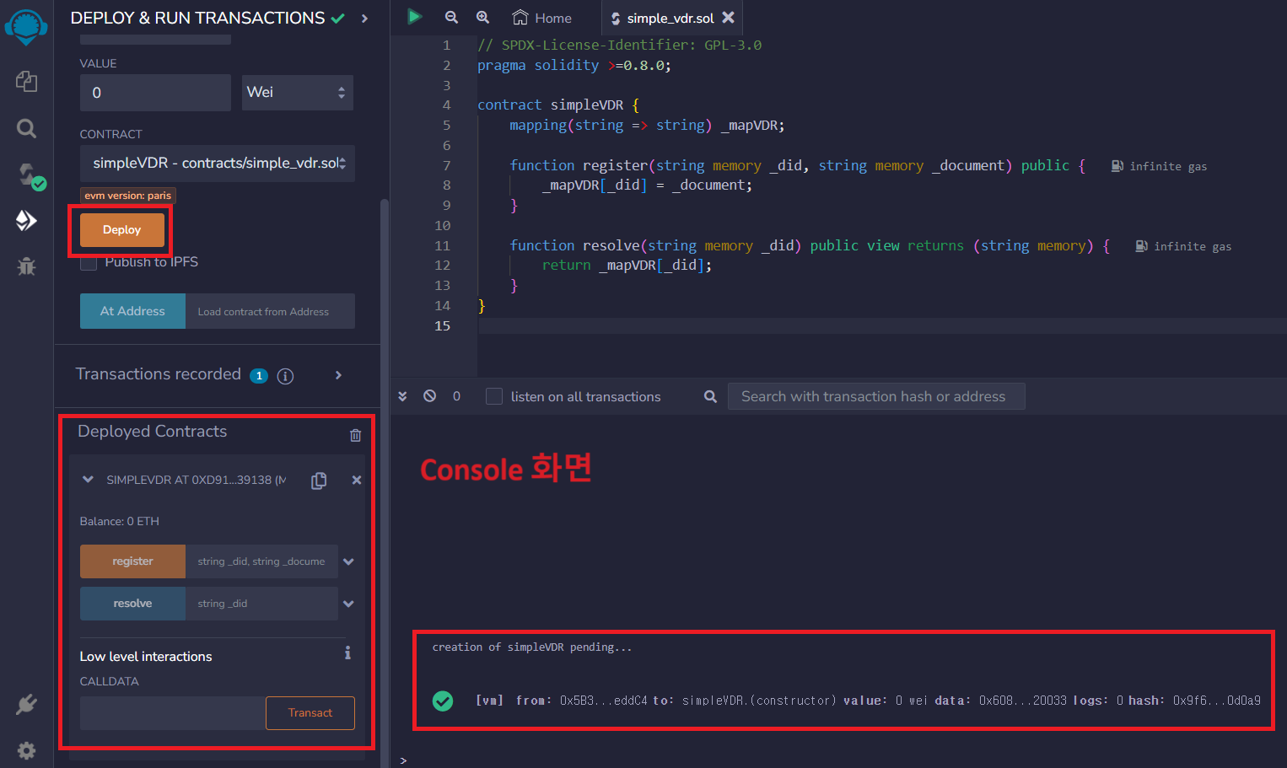This screenshot has width=1287, height=768.
Task: Click the evm version: paris badge
Action: click(128, 196)
